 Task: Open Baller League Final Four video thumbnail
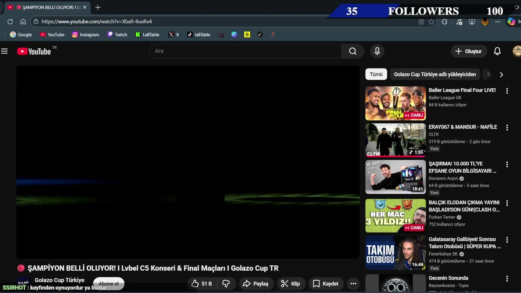pyautogui.click(x=396, y=103)
